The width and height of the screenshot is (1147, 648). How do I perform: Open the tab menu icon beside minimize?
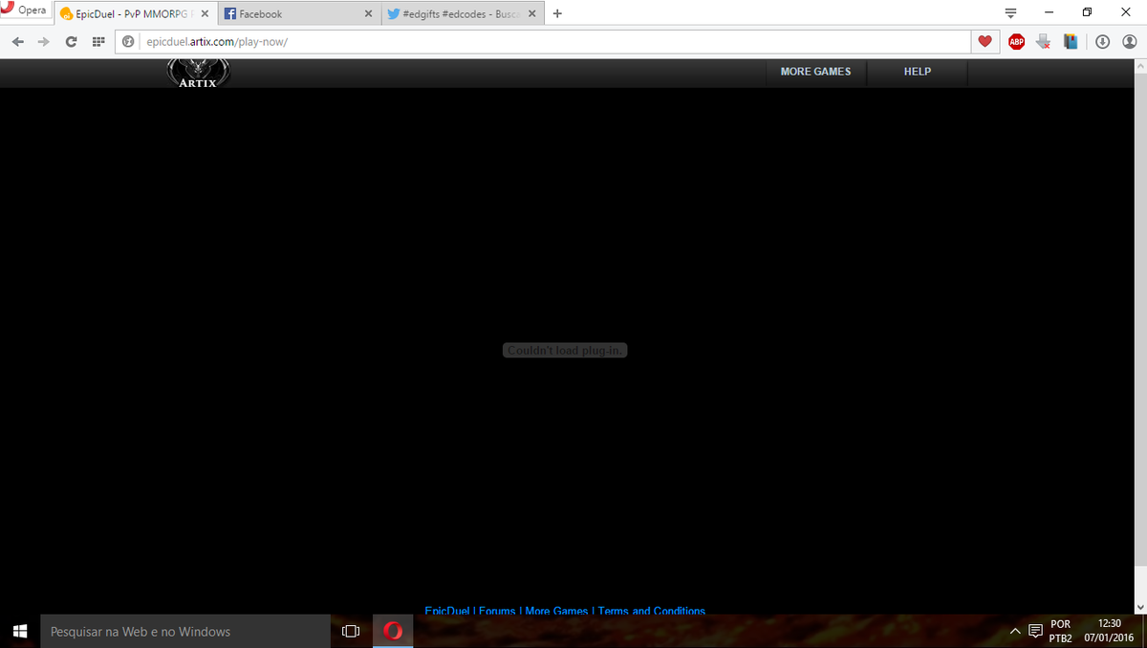pos(1010,13)
